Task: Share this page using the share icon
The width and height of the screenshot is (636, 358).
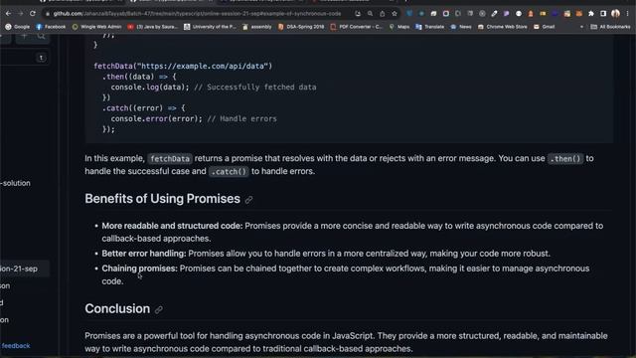Action: tap(382, 14)
